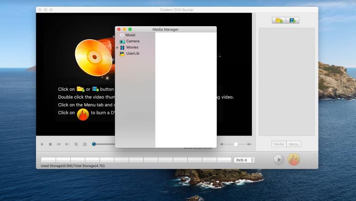Minimize the Media Manager window
The width and height of the screenshot is (356, 201).
[x=125, y=29]
